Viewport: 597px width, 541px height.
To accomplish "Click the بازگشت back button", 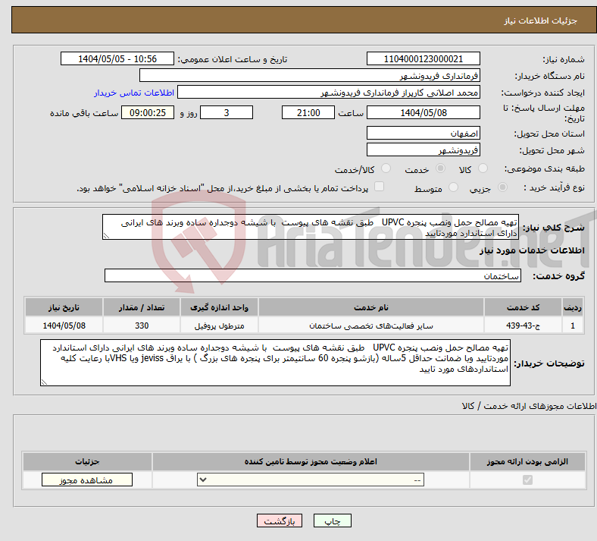I will 280,521.
